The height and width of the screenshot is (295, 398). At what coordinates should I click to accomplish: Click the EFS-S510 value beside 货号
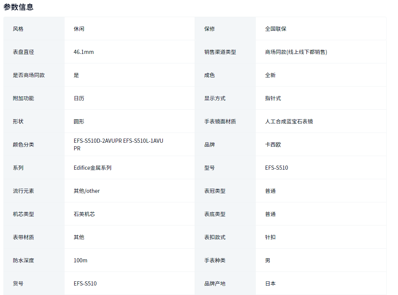click(85, 284)
